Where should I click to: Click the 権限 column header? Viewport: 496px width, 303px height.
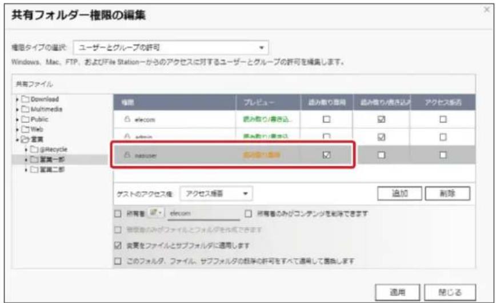click(x=174, y=102)
